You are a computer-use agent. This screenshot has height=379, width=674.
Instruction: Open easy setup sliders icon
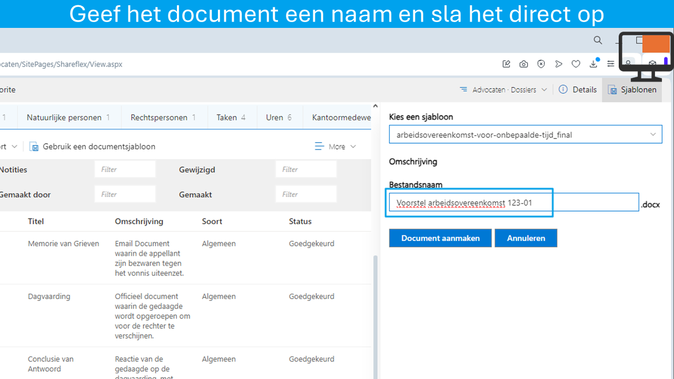pyautogui.click(x=611, y=64)
